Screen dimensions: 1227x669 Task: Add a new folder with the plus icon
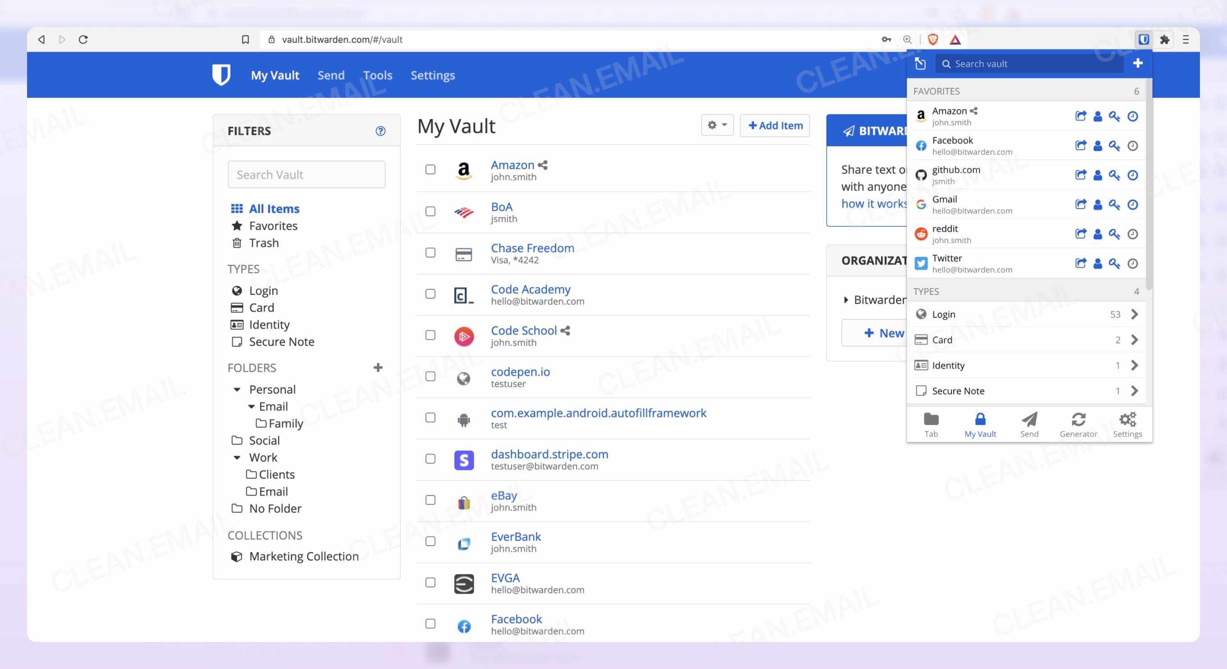pos(378,367)
